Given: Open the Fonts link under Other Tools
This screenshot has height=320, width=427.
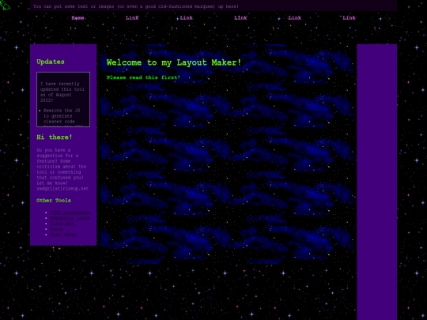Looking at the screenshot, I should (57, 229).
